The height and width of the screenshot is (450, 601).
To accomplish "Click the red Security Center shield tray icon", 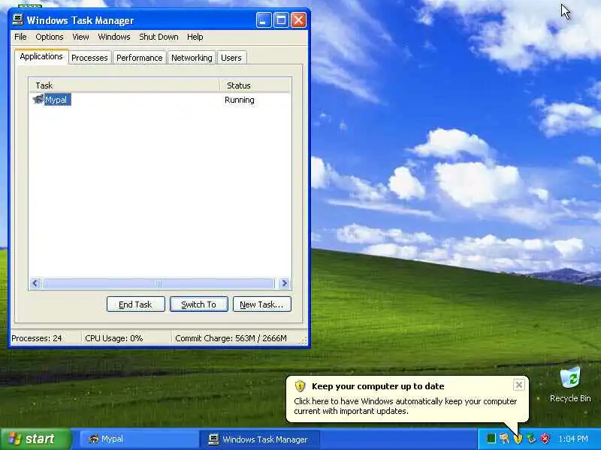I will (x=545, y=439).
